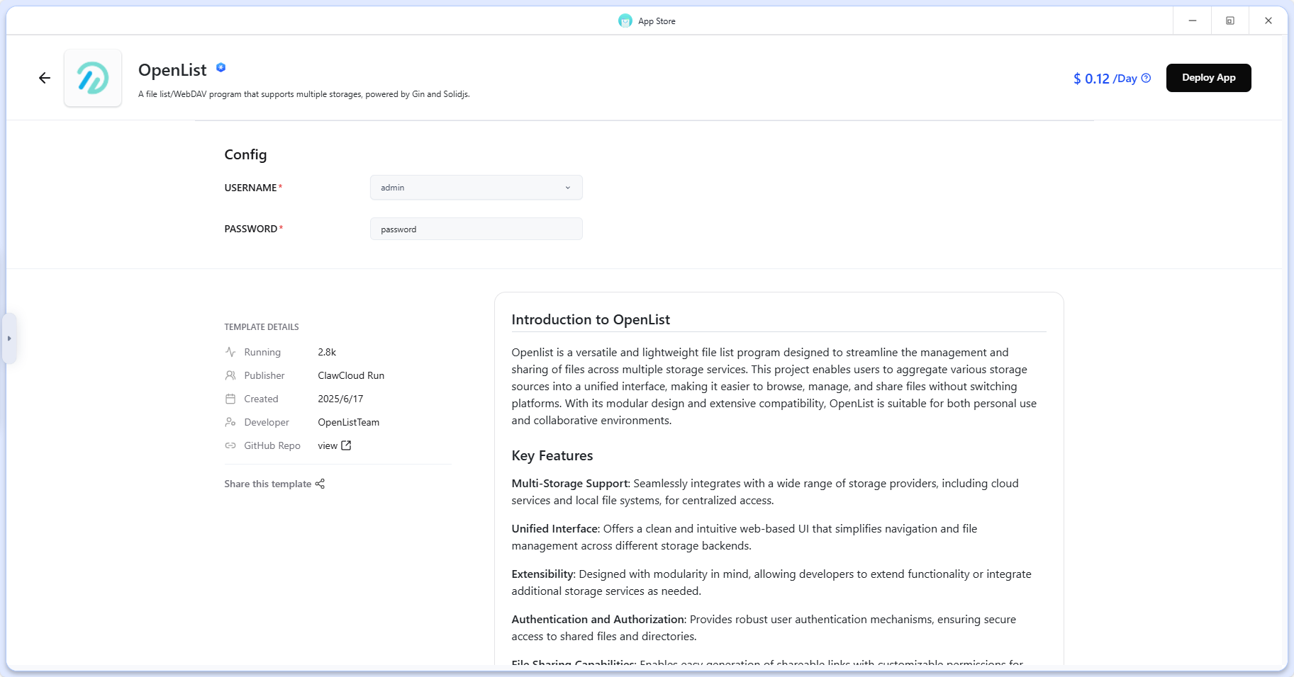Click the verified badge next to OpenList

tap(221, 67)
